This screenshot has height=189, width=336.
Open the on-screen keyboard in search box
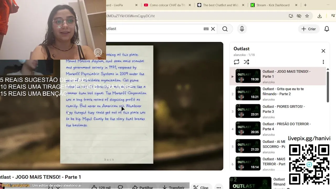[x=206, y=29]
